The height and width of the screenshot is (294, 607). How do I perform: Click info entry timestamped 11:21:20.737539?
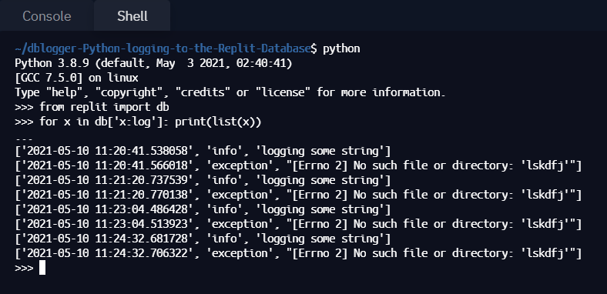pos(203,180)
